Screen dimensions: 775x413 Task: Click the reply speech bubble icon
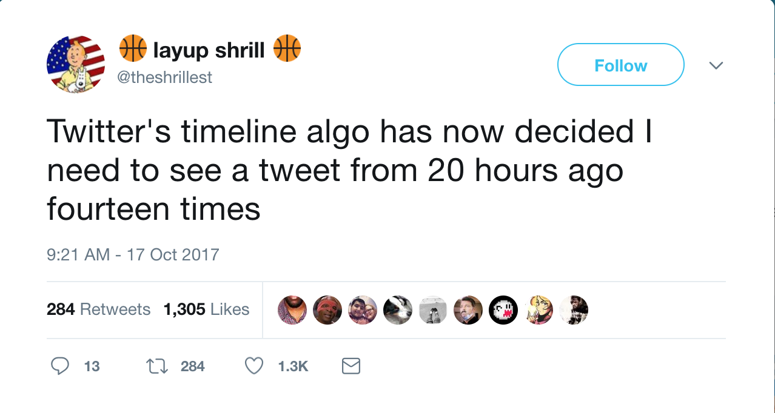(x=60, y=366)
